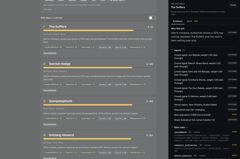This screenshot has width=240, height=159.
Task: Switch to the Evidence tab
Action: click(x=177, y=21)
